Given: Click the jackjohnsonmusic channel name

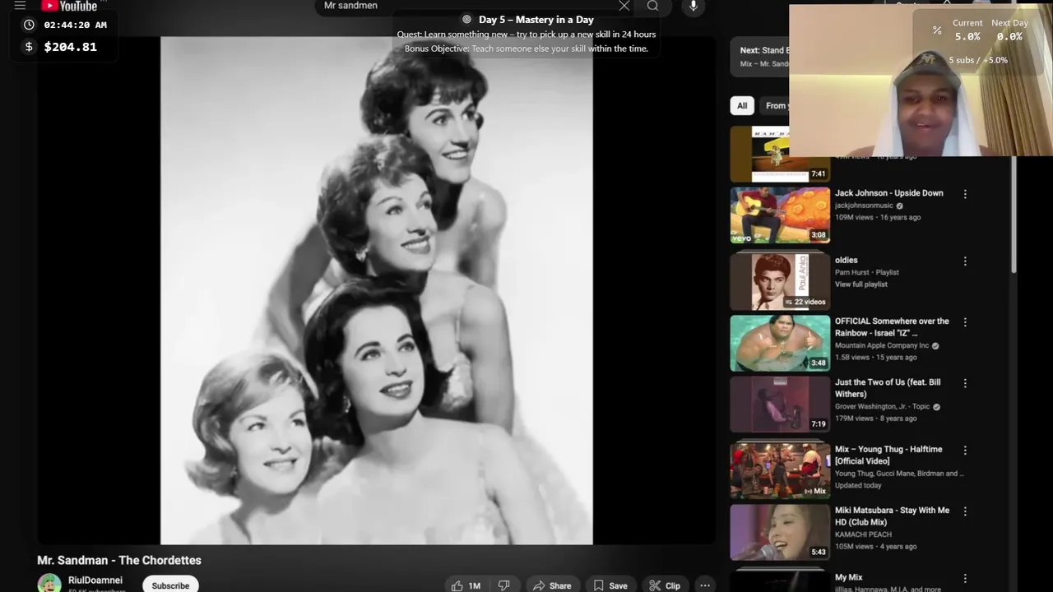Looking at the screenshot, I should [864, 206].
